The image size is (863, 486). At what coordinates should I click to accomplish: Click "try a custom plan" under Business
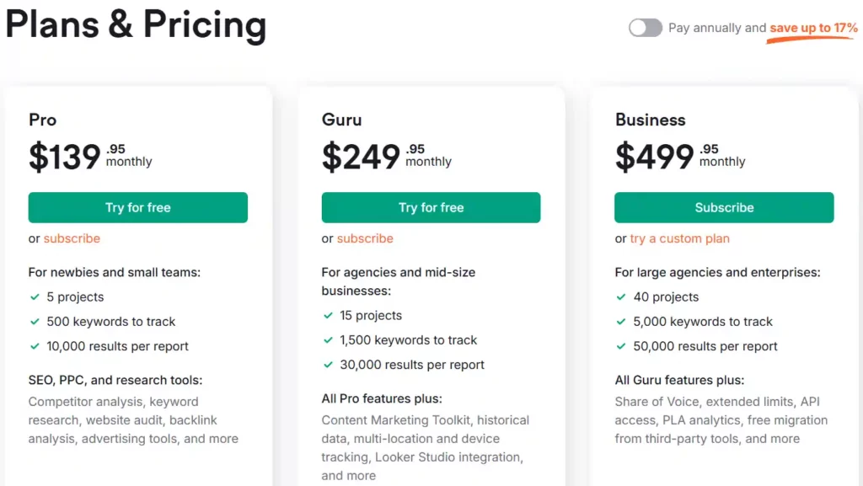[679, 238]
